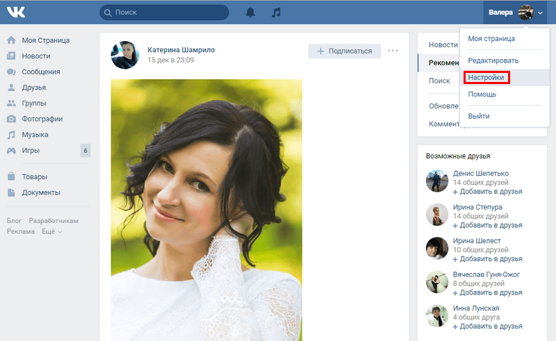
Task: Open Игры in left sidebar
Action: (31, 151)
